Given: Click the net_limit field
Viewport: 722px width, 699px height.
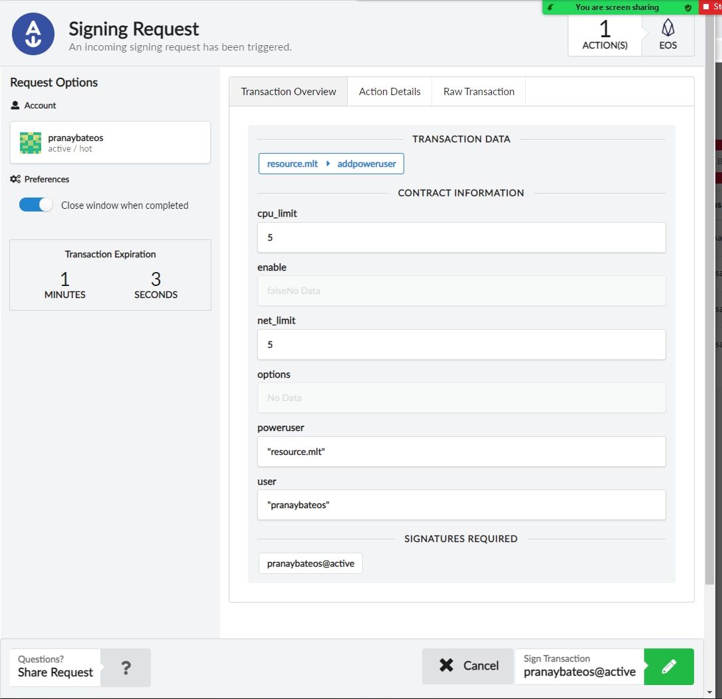Looking at the screenshot, I should [461, 345].
